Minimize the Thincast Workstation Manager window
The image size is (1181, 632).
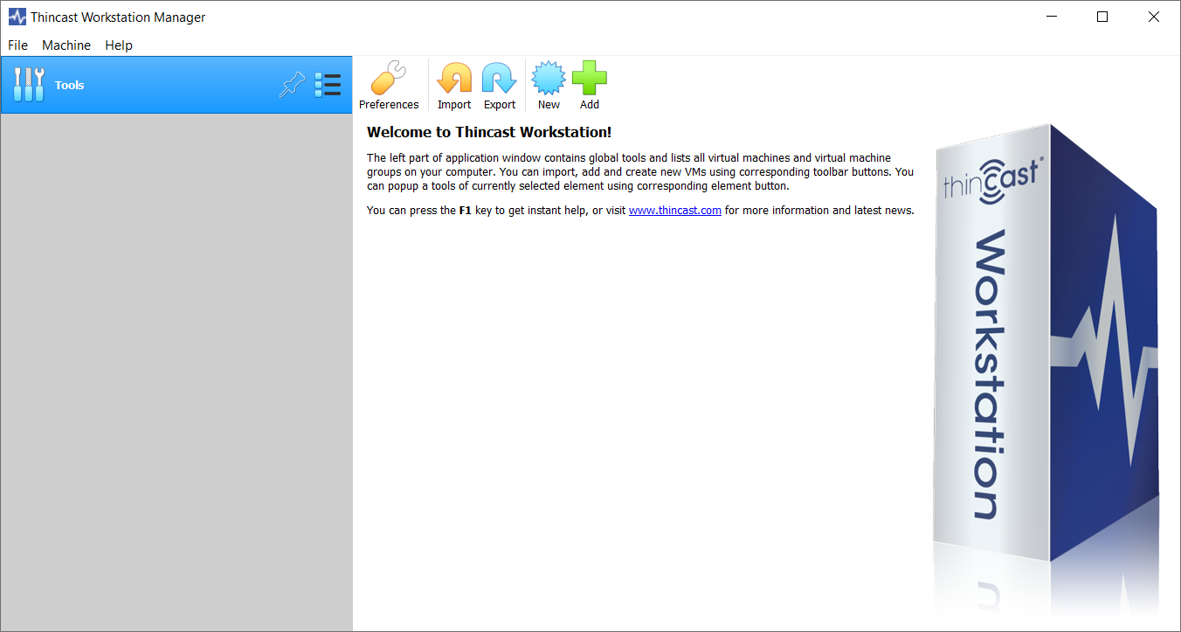(x=1051, y=17)
